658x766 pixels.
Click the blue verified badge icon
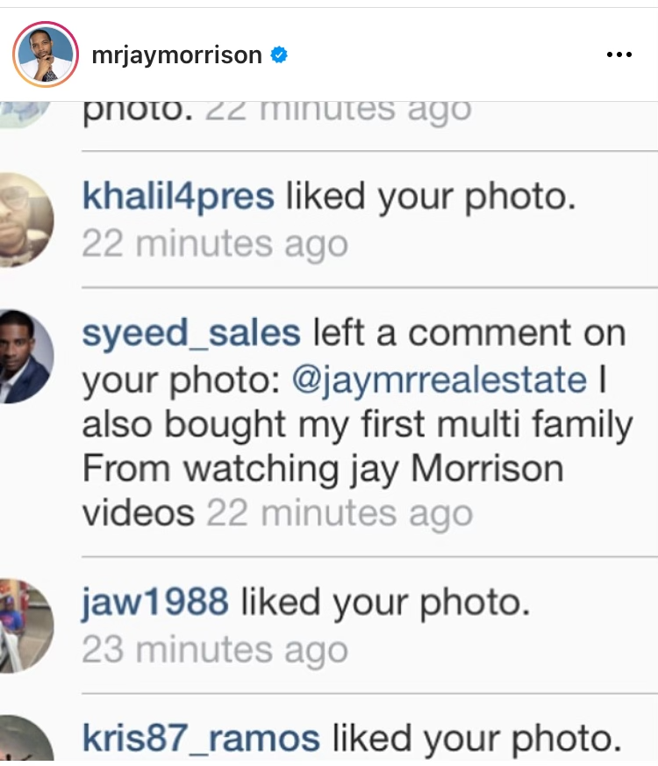279,54
